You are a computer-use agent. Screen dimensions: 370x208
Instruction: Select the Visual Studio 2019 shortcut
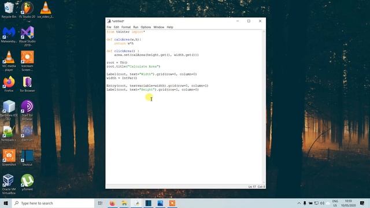coord(27,36)
